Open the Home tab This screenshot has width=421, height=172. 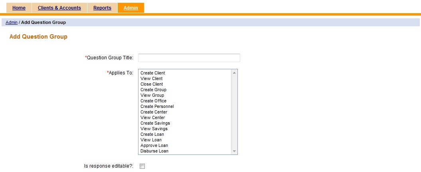coord(19,8)
